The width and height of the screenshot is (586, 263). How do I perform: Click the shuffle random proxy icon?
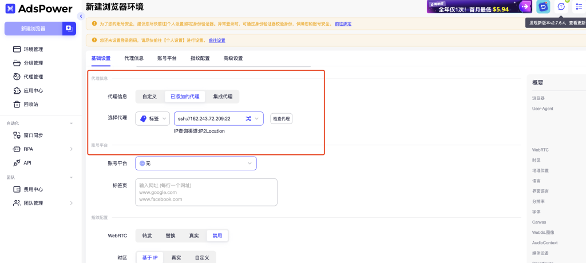click(x=248, y=119)
